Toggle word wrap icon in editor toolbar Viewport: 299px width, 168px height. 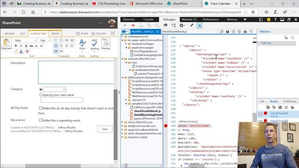[239, 32]
